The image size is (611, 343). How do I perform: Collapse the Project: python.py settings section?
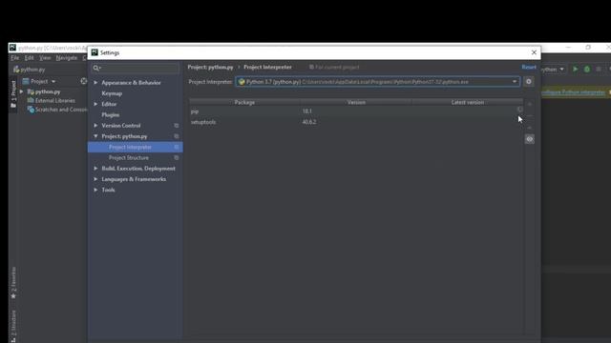(x=95, y=136)
